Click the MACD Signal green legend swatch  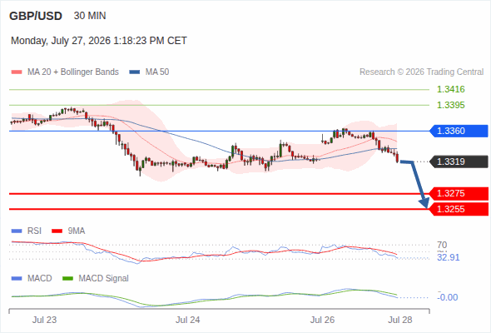(67, 279)
